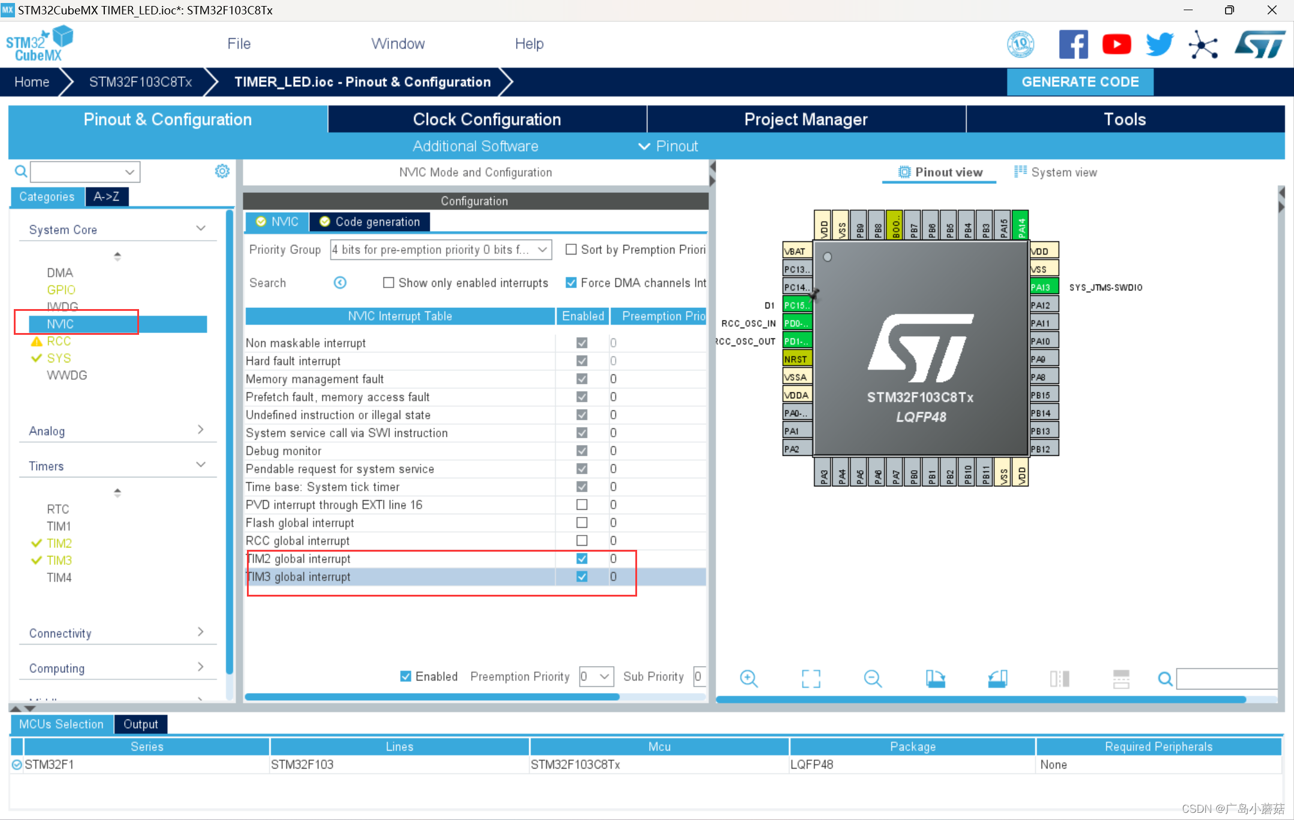Image resolution: width=1294 pixels, height=820 pixels.
Task: Open the Pinout dropdown menu
Action: click(668, 146)
